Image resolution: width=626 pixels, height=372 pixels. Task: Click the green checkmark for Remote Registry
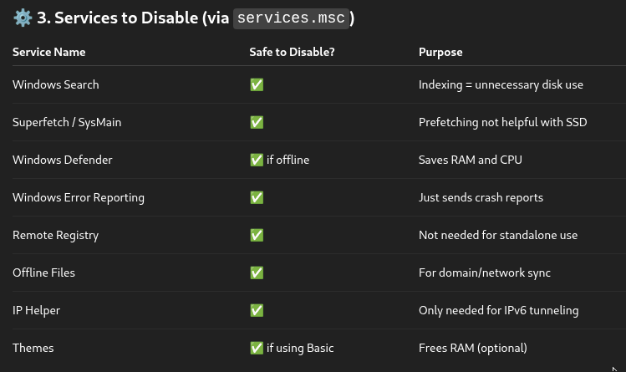[x=257, y=235]
